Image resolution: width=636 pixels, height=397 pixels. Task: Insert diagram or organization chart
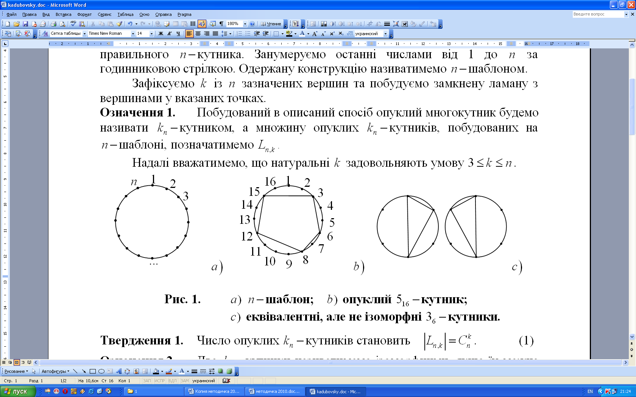pos(127,371)
